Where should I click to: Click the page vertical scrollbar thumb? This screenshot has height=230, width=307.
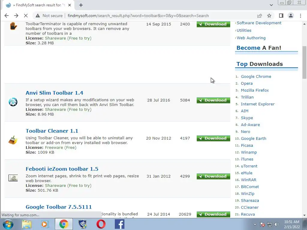point(304,62)
